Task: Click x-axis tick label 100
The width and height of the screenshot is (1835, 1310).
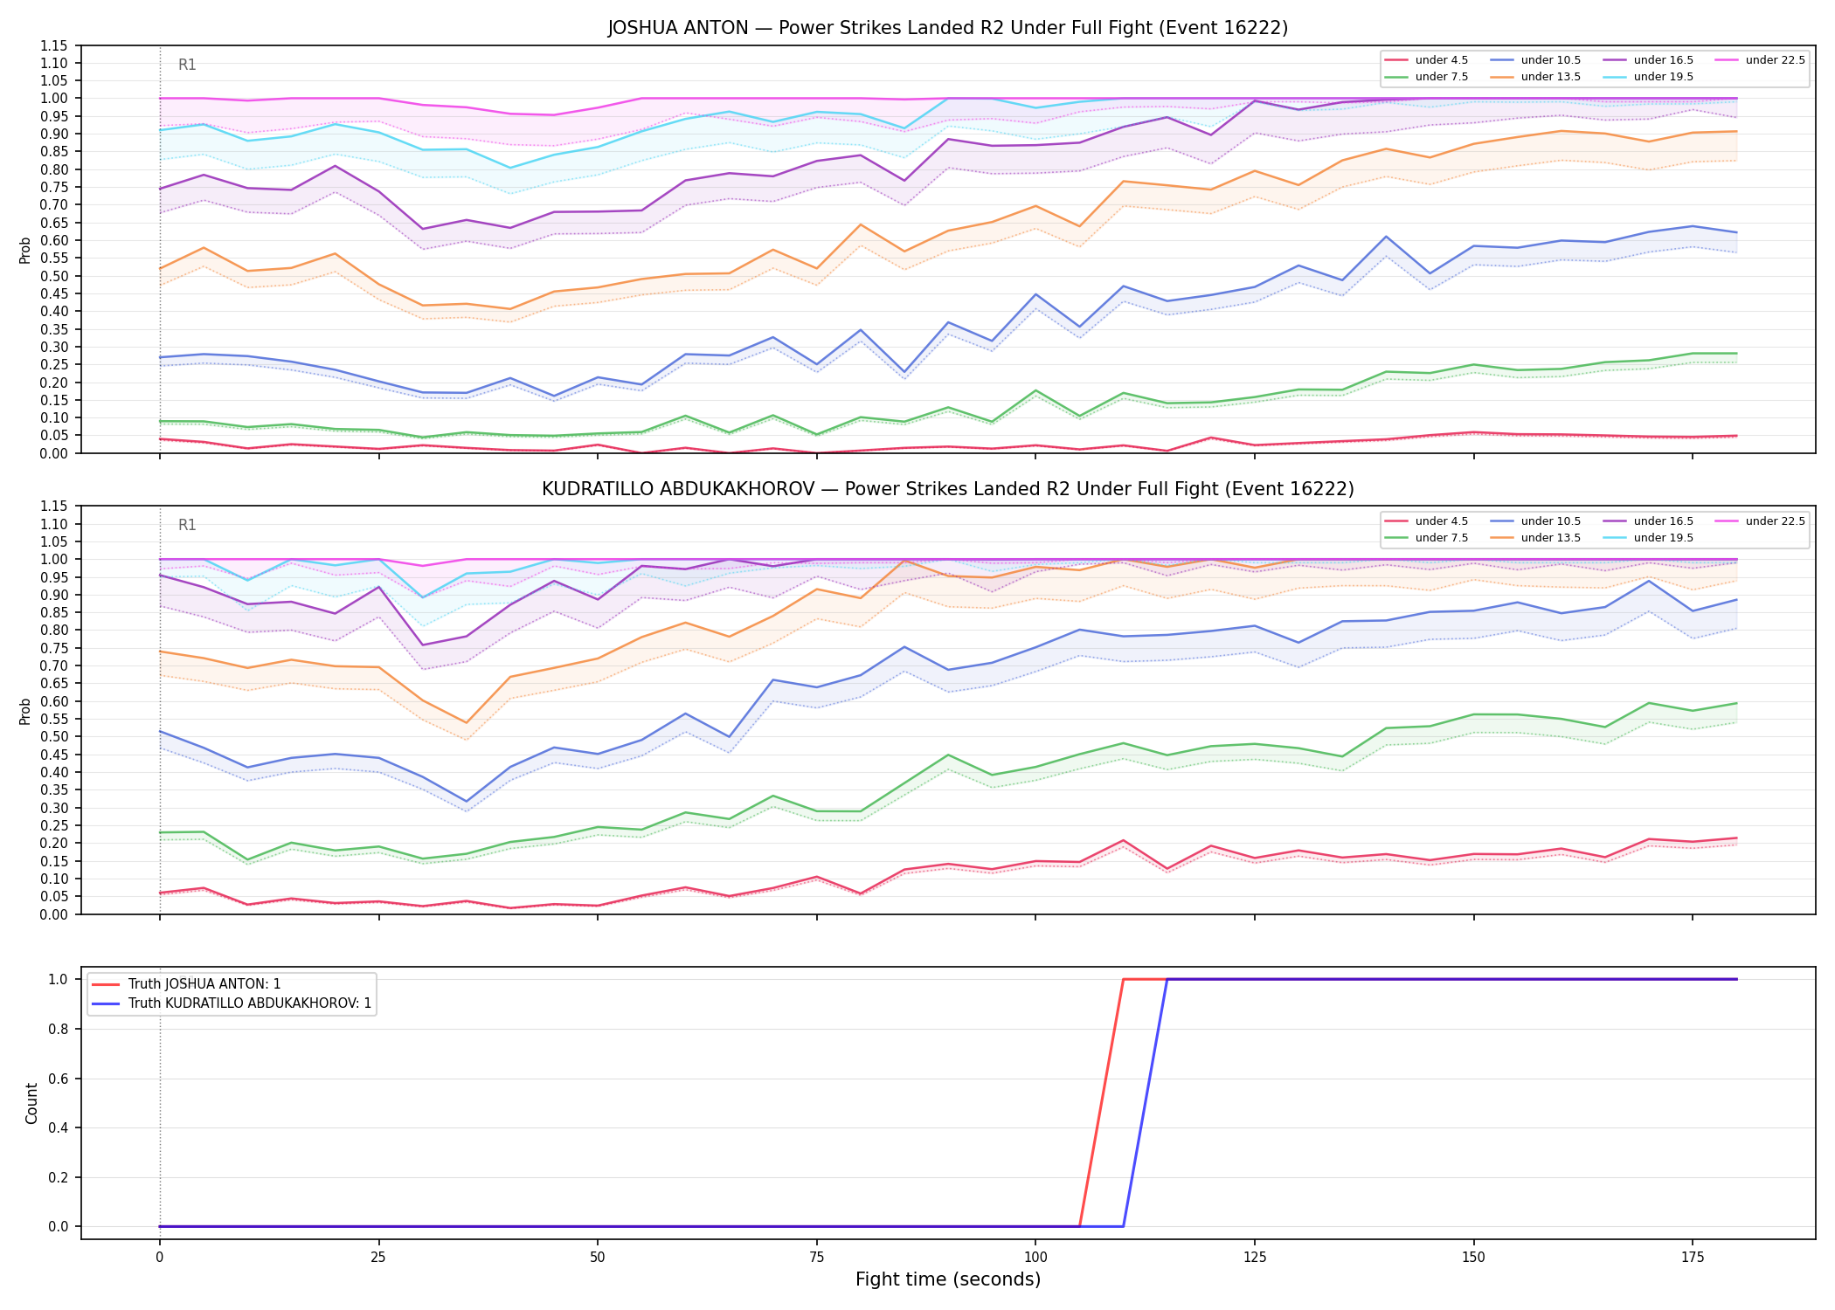Action: (x=1035, y=1258)
